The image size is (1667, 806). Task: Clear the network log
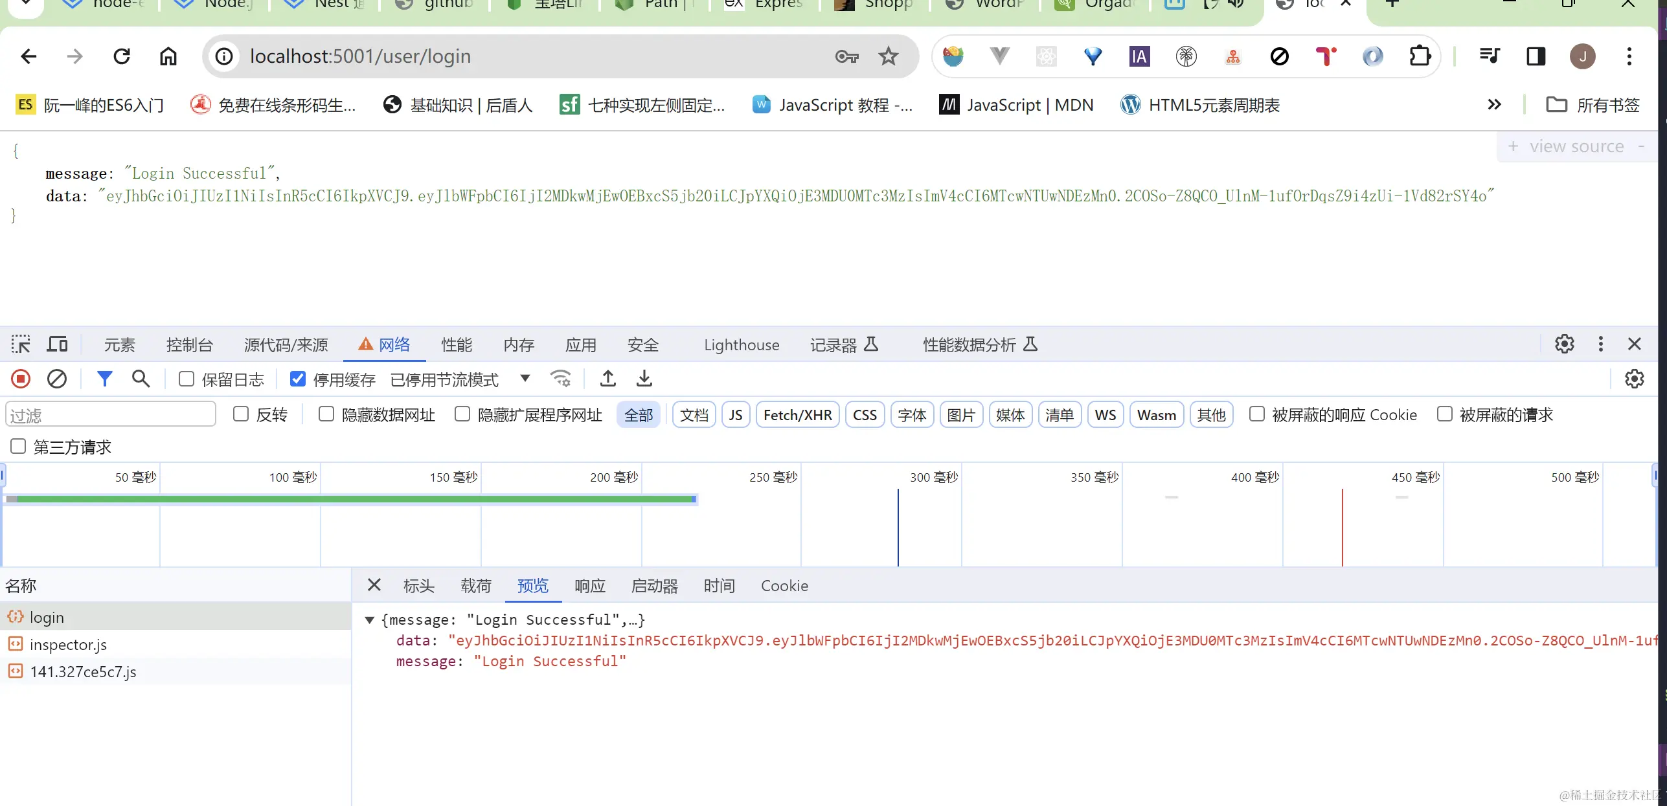coord(57,379)
